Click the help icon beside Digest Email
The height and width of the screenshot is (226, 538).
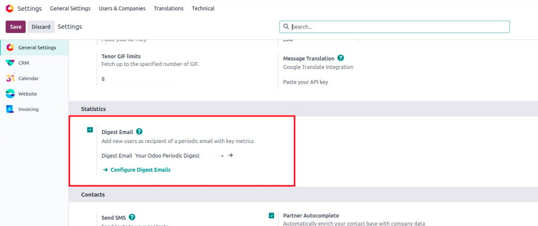coord(139,131)
